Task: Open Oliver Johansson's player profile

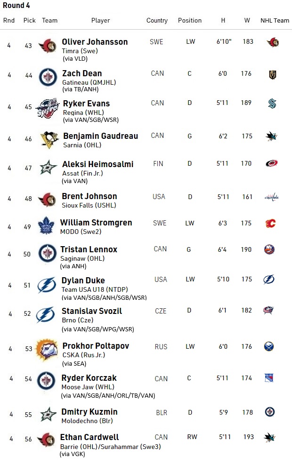Action: coord(95,42)
